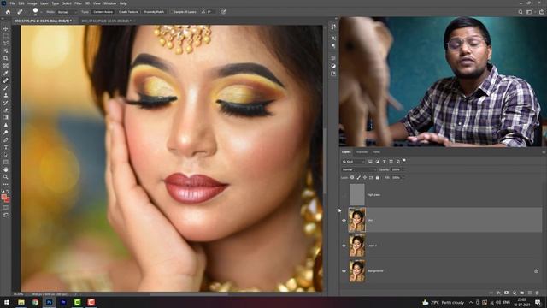Switch to the second document tab
Screen dimensions: 547x308
(x=106, y=21)
